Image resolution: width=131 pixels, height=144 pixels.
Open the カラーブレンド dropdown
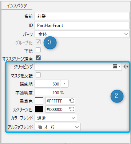click(x=56, y=118)
